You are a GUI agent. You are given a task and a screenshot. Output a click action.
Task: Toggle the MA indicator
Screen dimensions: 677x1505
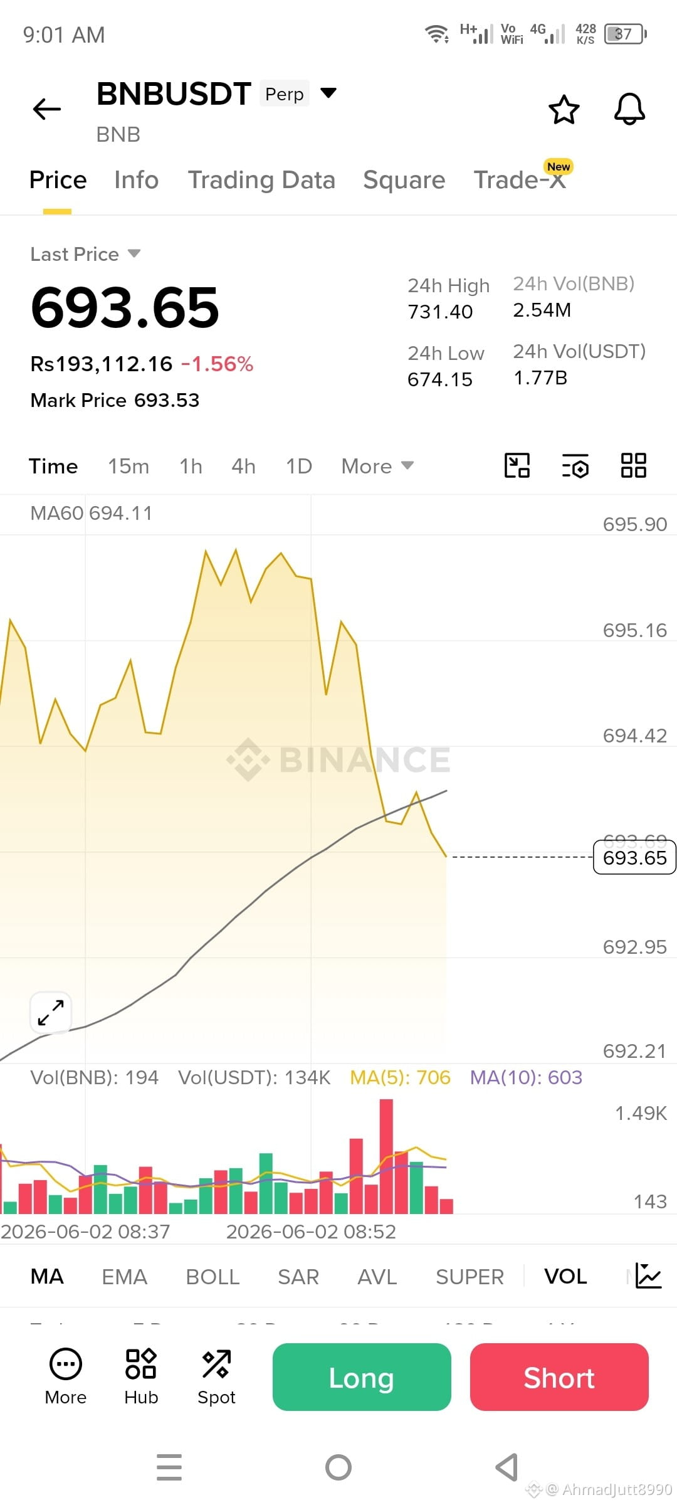point(47,1276)
